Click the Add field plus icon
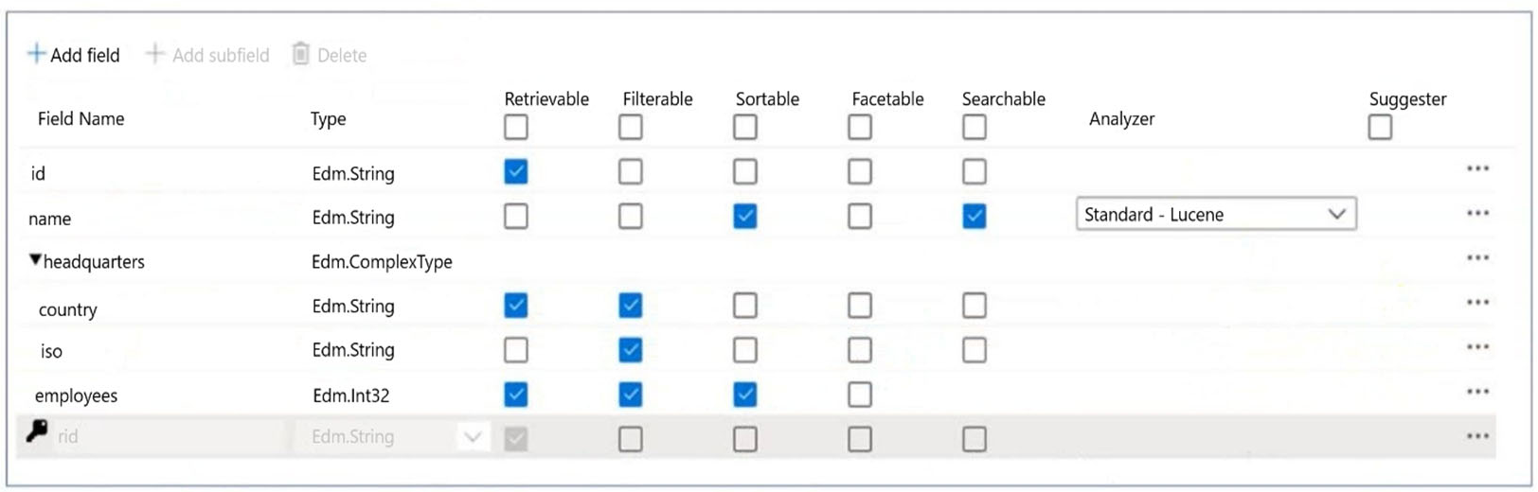 click(x=36, y=54)
